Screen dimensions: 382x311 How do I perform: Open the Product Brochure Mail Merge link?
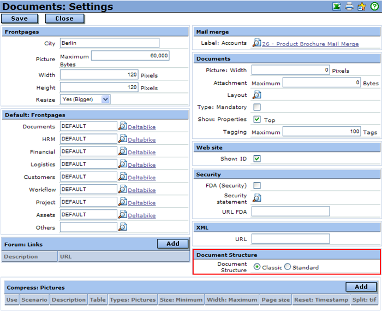click(310, 44)
